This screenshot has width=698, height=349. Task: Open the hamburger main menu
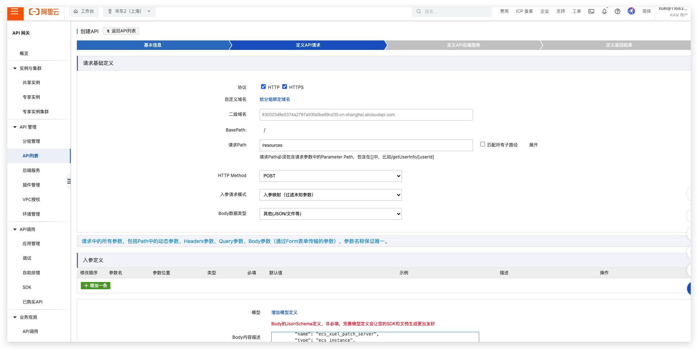click(x=15, y=12)
